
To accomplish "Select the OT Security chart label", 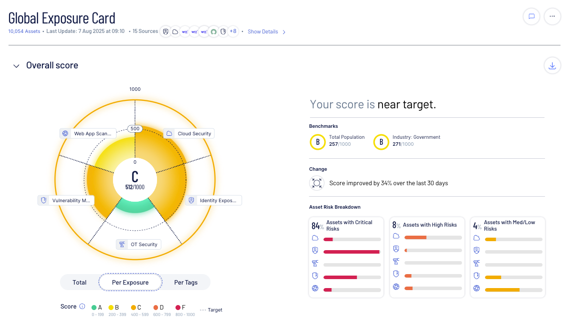I will point(138,244).
